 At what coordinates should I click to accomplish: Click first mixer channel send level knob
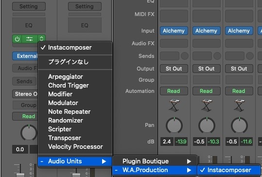click(185, 56)
